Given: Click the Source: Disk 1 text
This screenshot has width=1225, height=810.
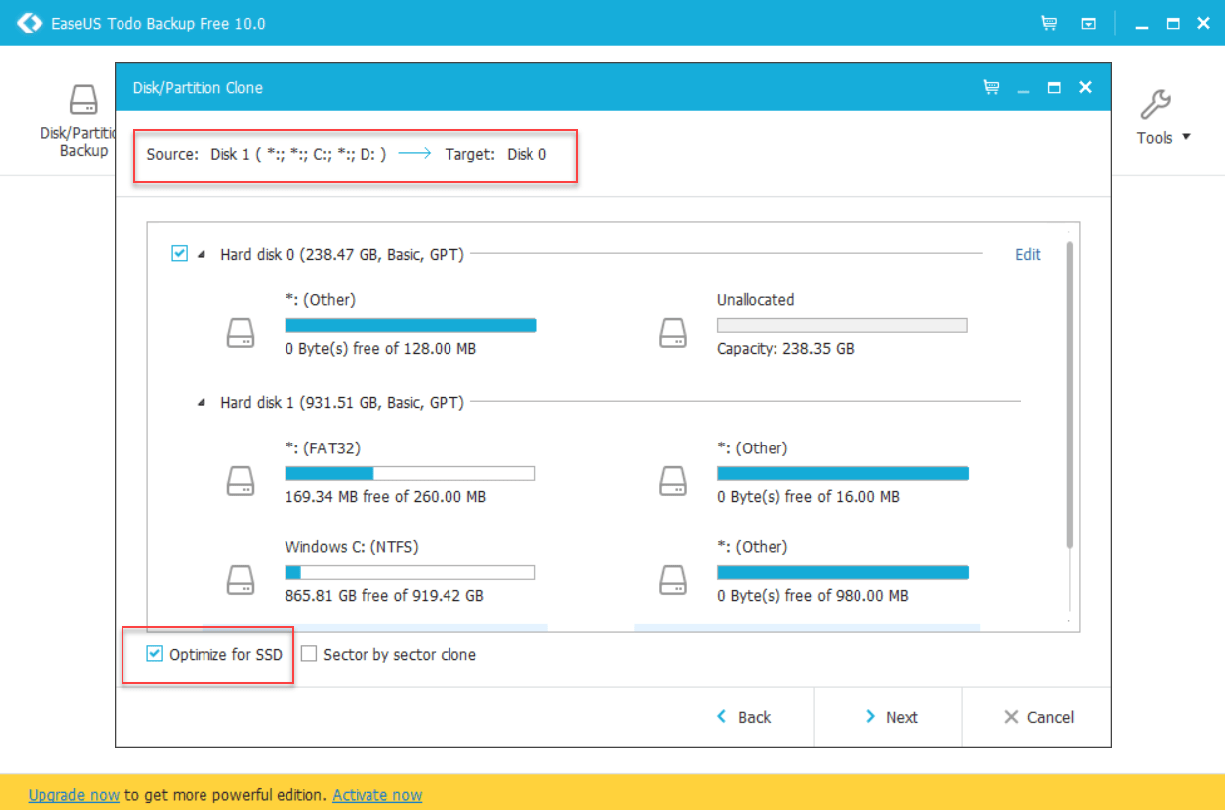Looking at the screenshot, I should pos(267,154).
